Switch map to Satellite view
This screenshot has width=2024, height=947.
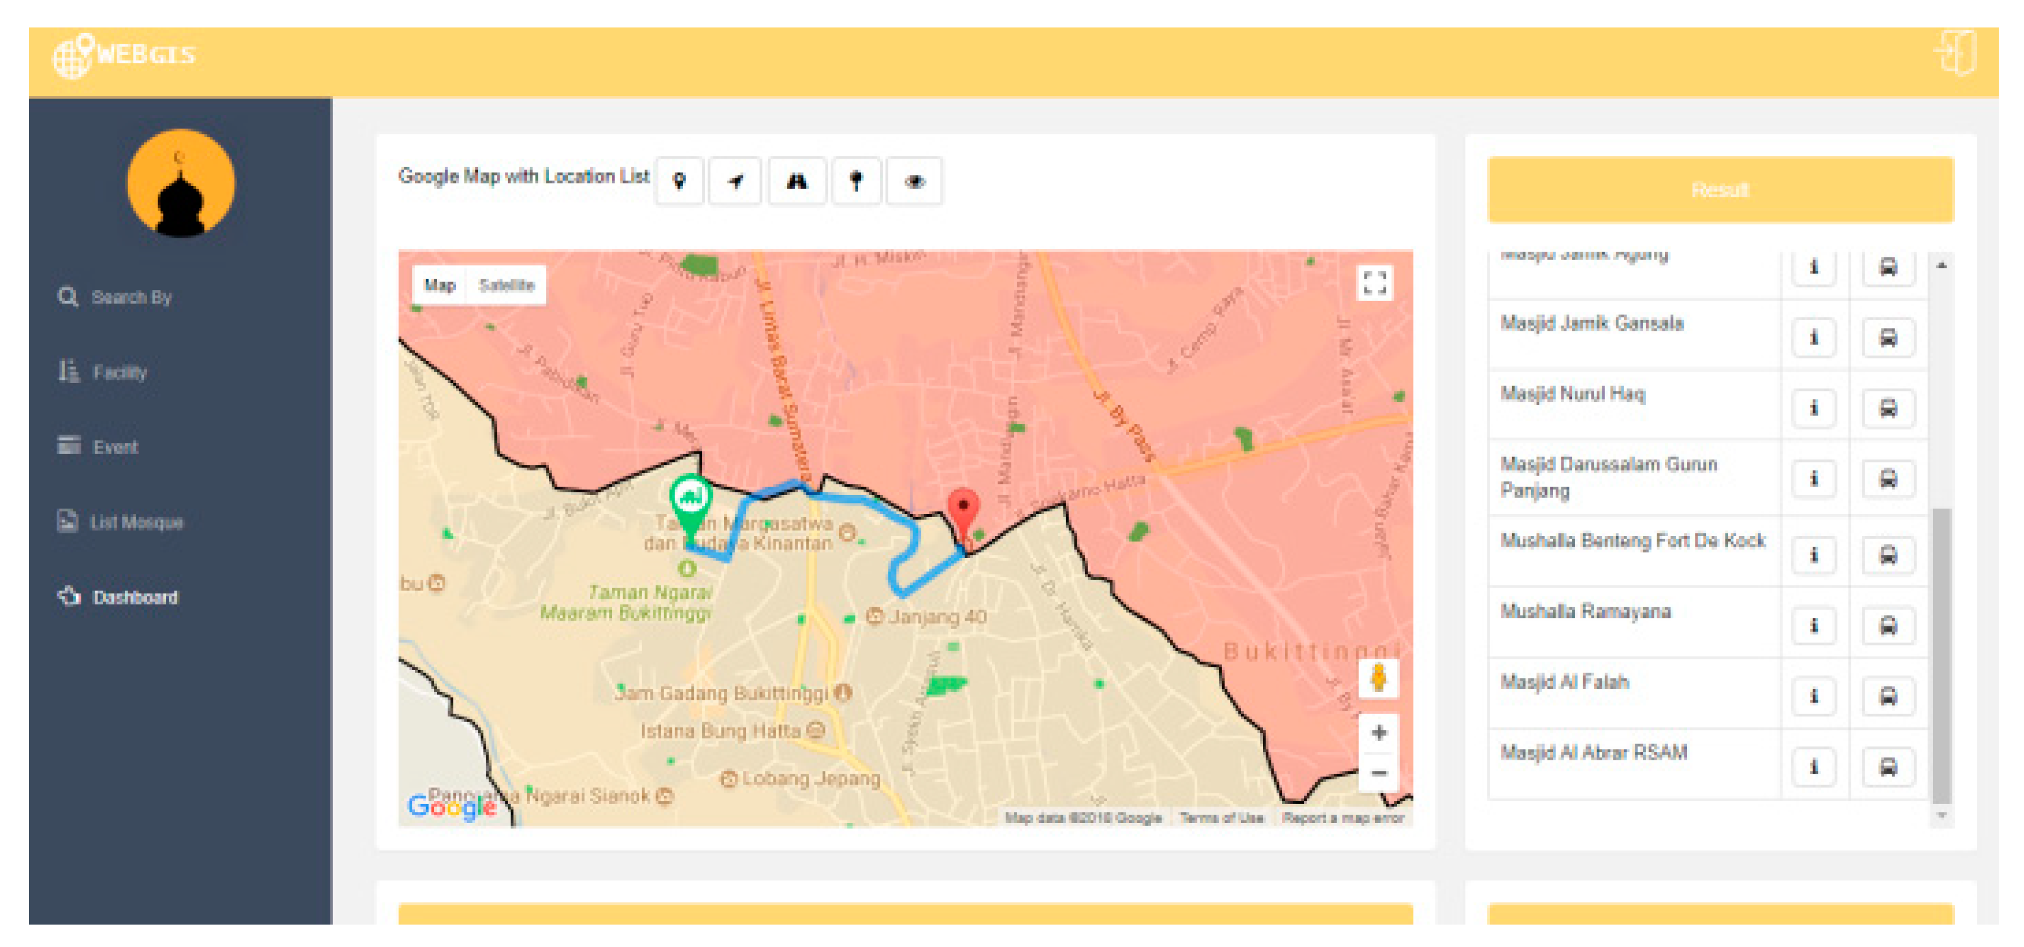(x=507, y=285)
